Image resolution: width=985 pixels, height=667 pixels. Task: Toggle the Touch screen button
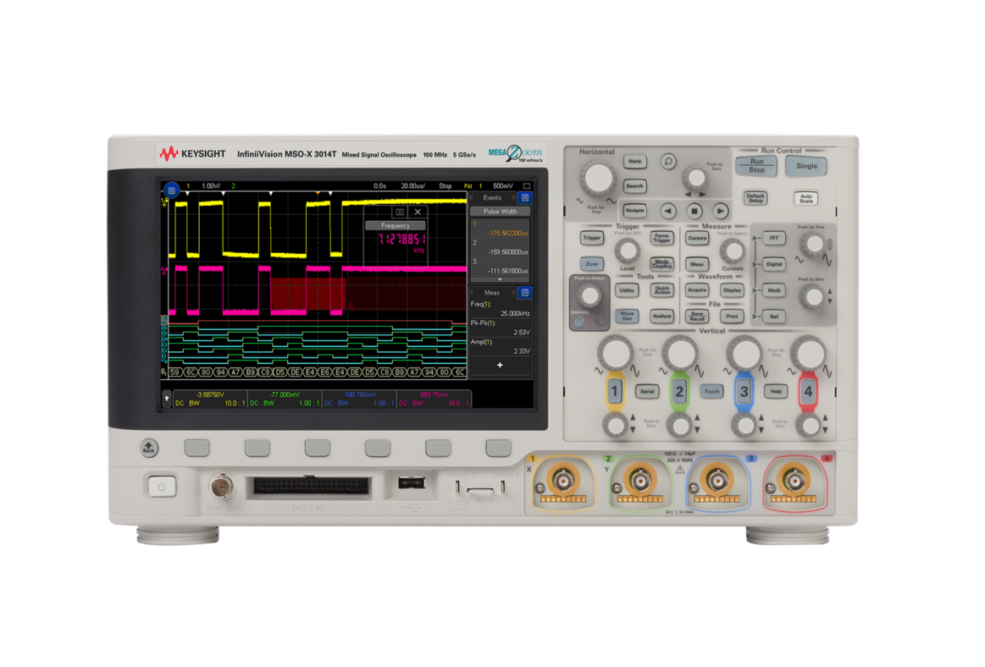pyautogui.click(x=711, y=392)
